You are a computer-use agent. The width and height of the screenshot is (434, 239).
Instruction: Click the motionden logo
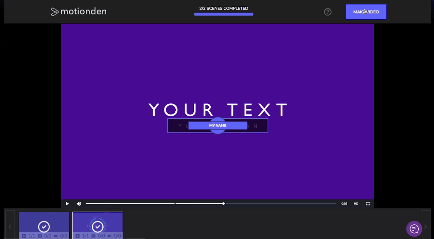(x=79, y=11)
